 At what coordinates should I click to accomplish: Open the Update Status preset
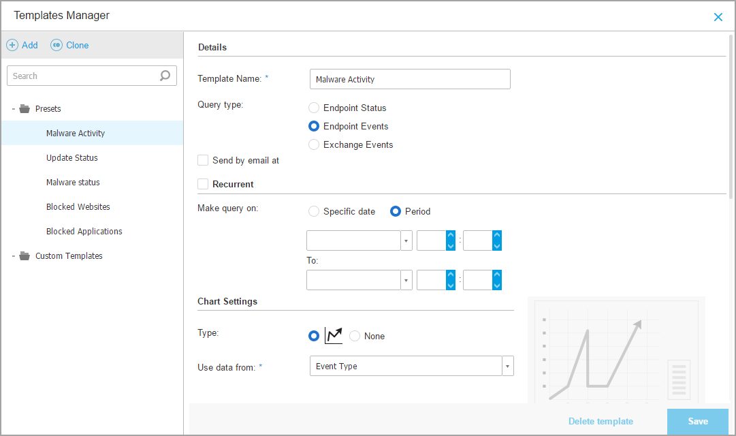coord(71,158)
